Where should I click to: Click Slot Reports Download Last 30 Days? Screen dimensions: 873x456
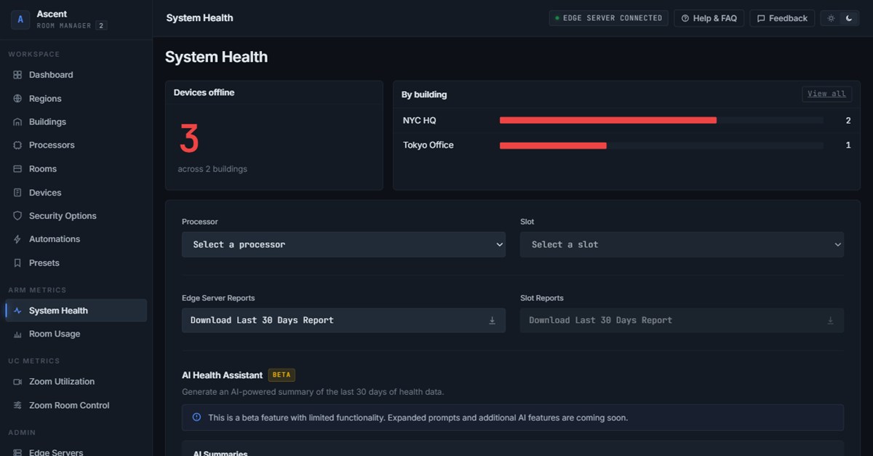pyautogui.click(x=682, y=321)
